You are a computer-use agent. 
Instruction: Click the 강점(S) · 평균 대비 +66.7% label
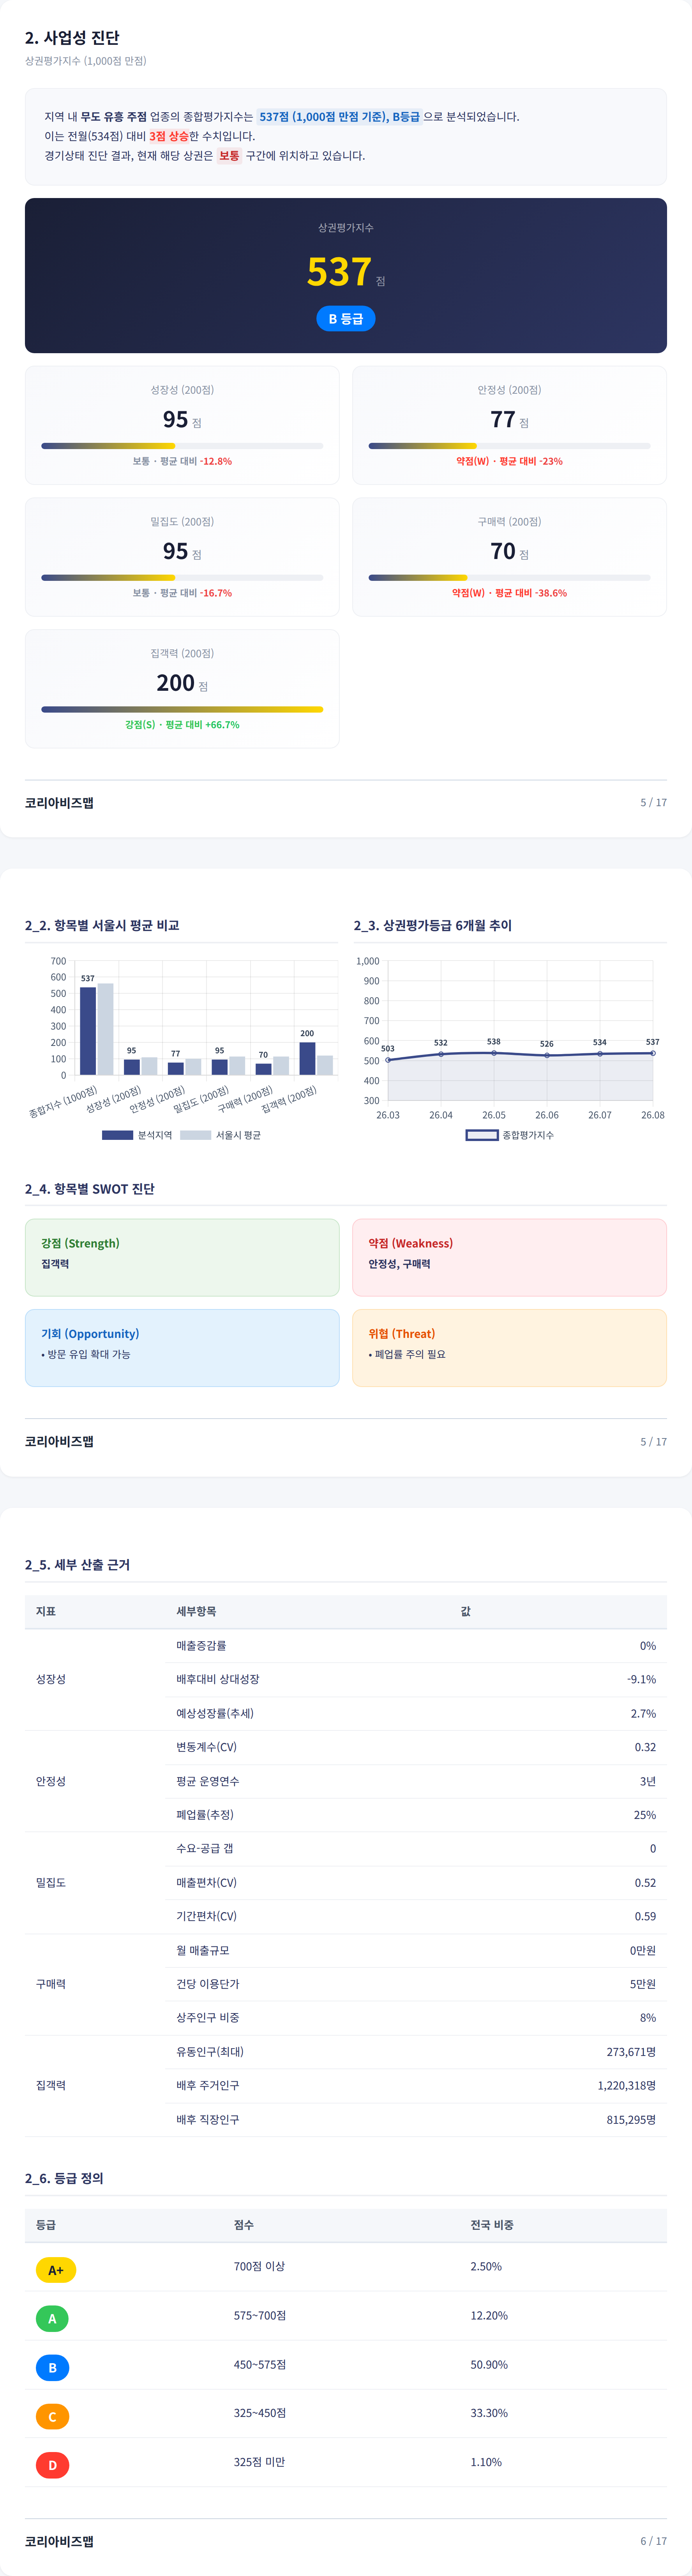182,725
